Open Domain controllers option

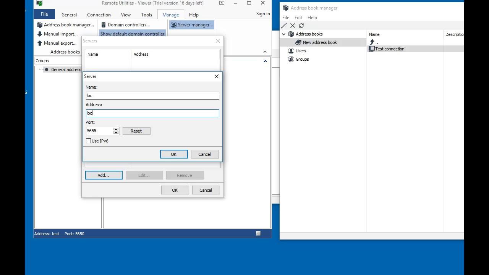(125, 25)
